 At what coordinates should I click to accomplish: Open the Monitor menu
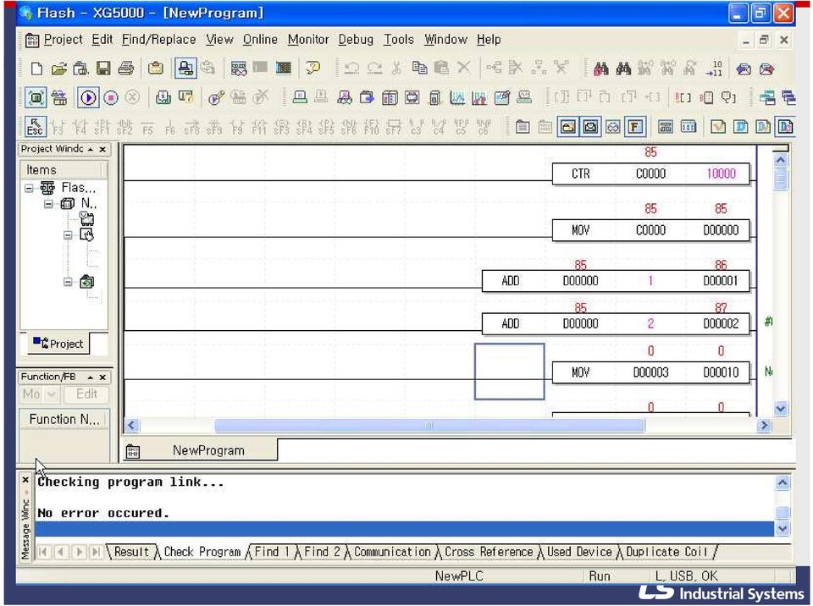tap(308, 40)
